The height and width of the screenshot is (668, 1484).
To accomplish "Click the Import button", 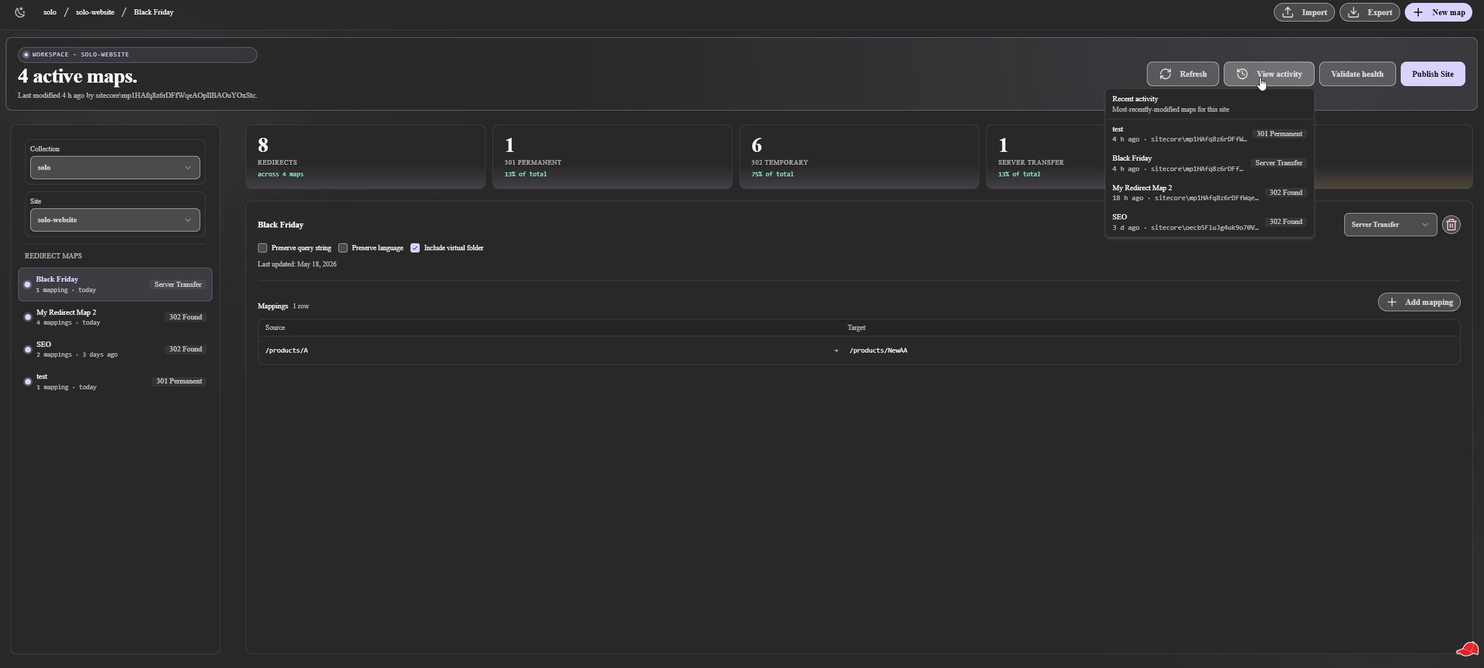I will pos(1304,12).
